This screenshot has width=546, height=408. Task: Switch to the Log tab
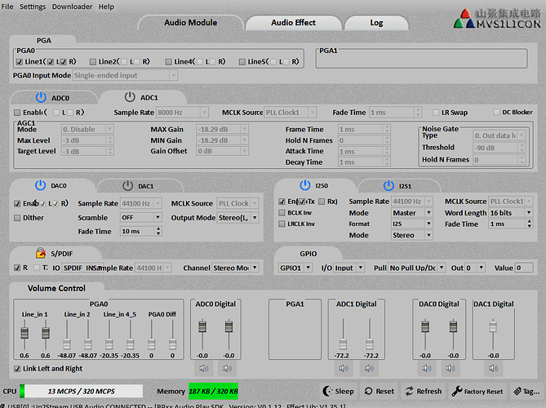[376, 23]
